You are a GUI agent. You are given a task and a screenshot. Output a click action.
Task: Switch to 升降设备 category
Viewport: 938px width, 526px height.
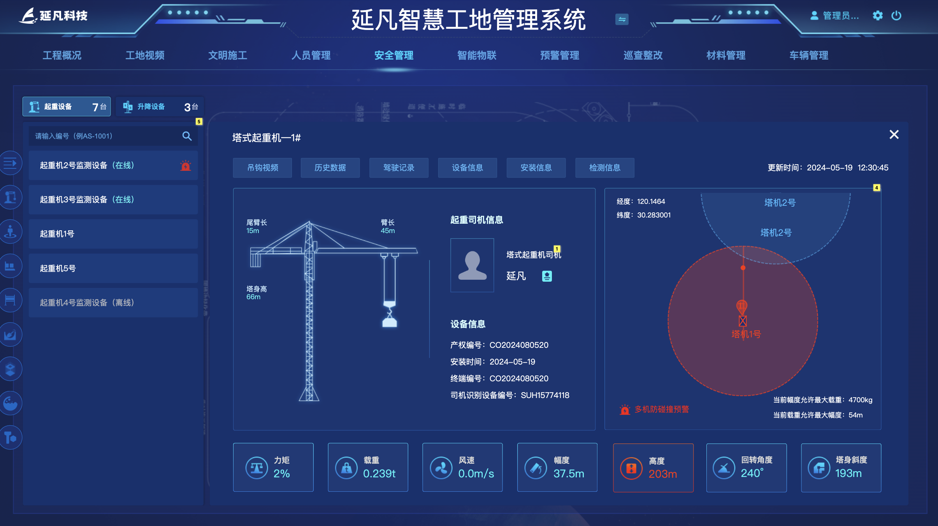[160, 107]
